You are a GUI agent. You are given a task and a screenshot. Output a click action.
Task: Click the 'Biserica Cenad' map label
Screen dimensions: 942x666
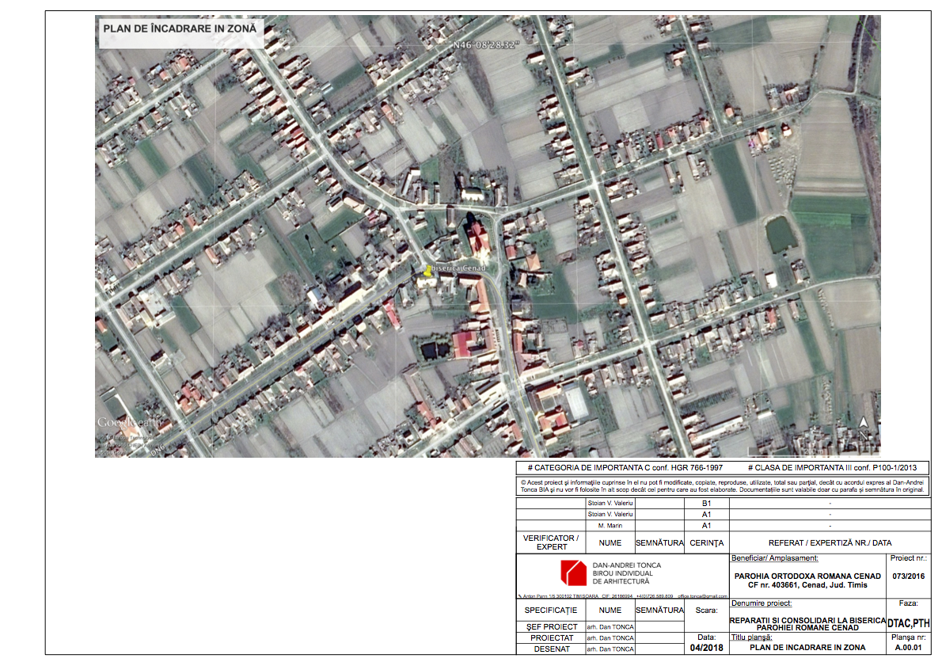pyautogui.click(x=458, y=268)
